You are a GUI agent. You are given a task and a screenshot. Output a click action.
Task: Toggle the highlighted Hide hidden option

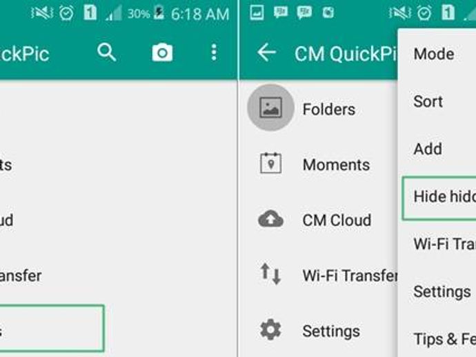pyautogui.click(x=439, y=198)
